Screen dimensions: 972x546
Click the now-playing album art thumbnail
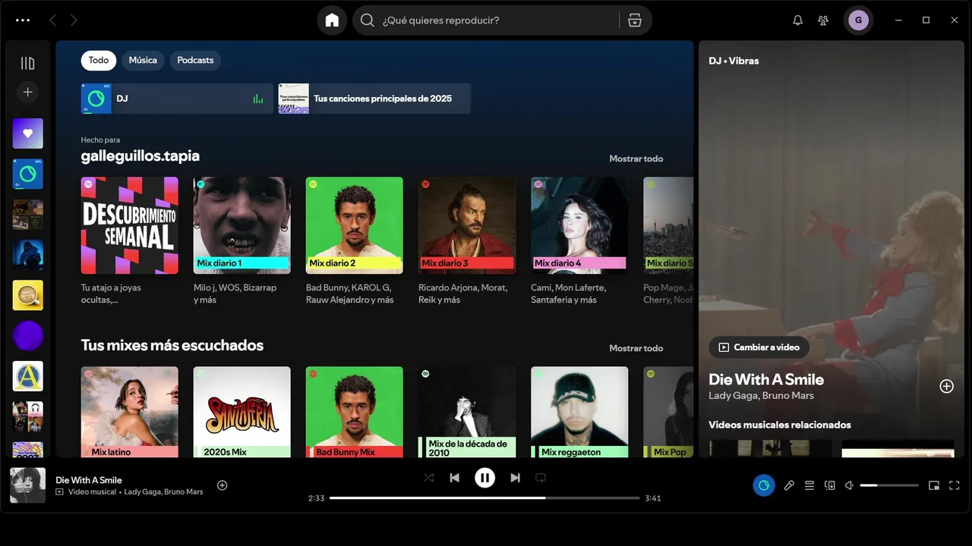click(27, 485)
